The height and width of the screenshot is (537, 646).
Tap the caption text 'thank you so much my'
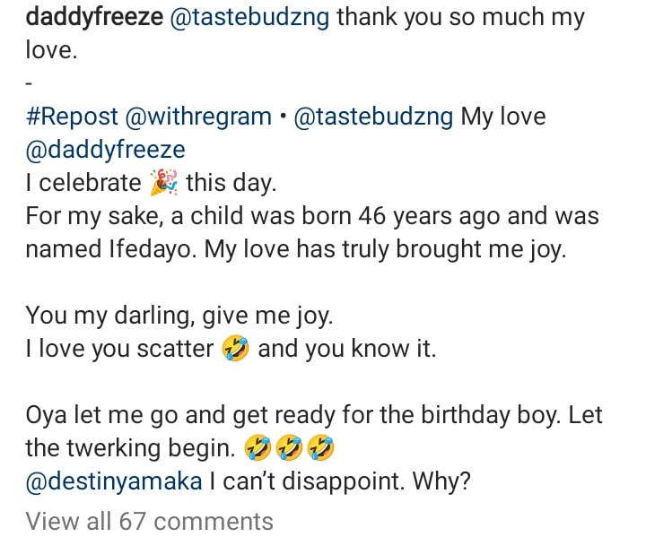461,19
